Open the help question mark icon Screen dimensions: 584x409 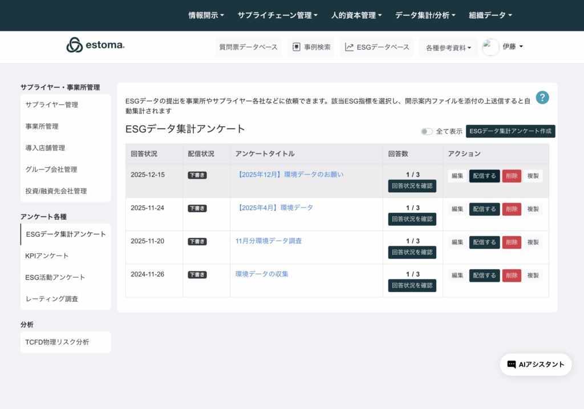(542, 98)
